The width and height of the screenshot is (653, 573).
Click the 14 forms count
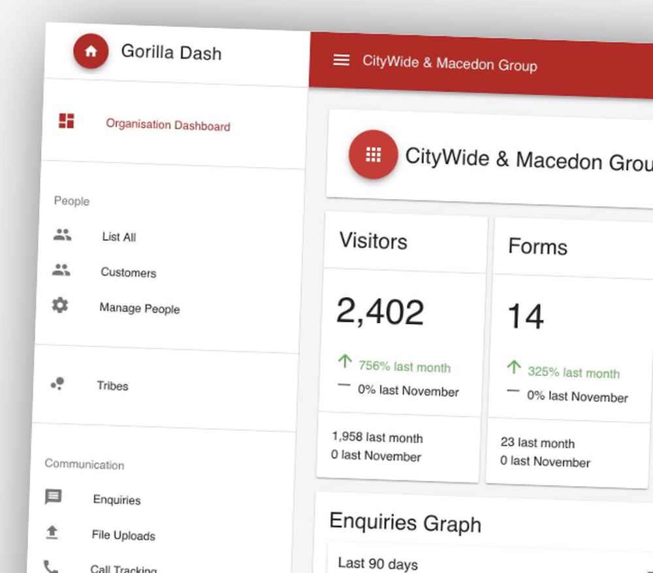click(526, 317)
